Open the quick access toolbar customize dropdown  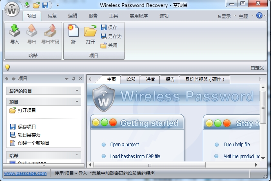pos(58,5)
